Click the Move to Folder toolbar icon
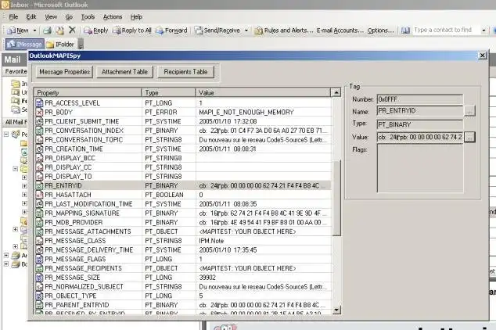This screenshot has height=330, width=496. 59,30
